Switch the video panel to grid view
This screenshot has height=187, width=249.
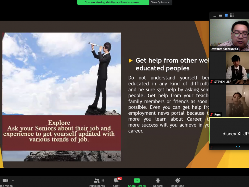pyautogui.click(x=232, y=15)
